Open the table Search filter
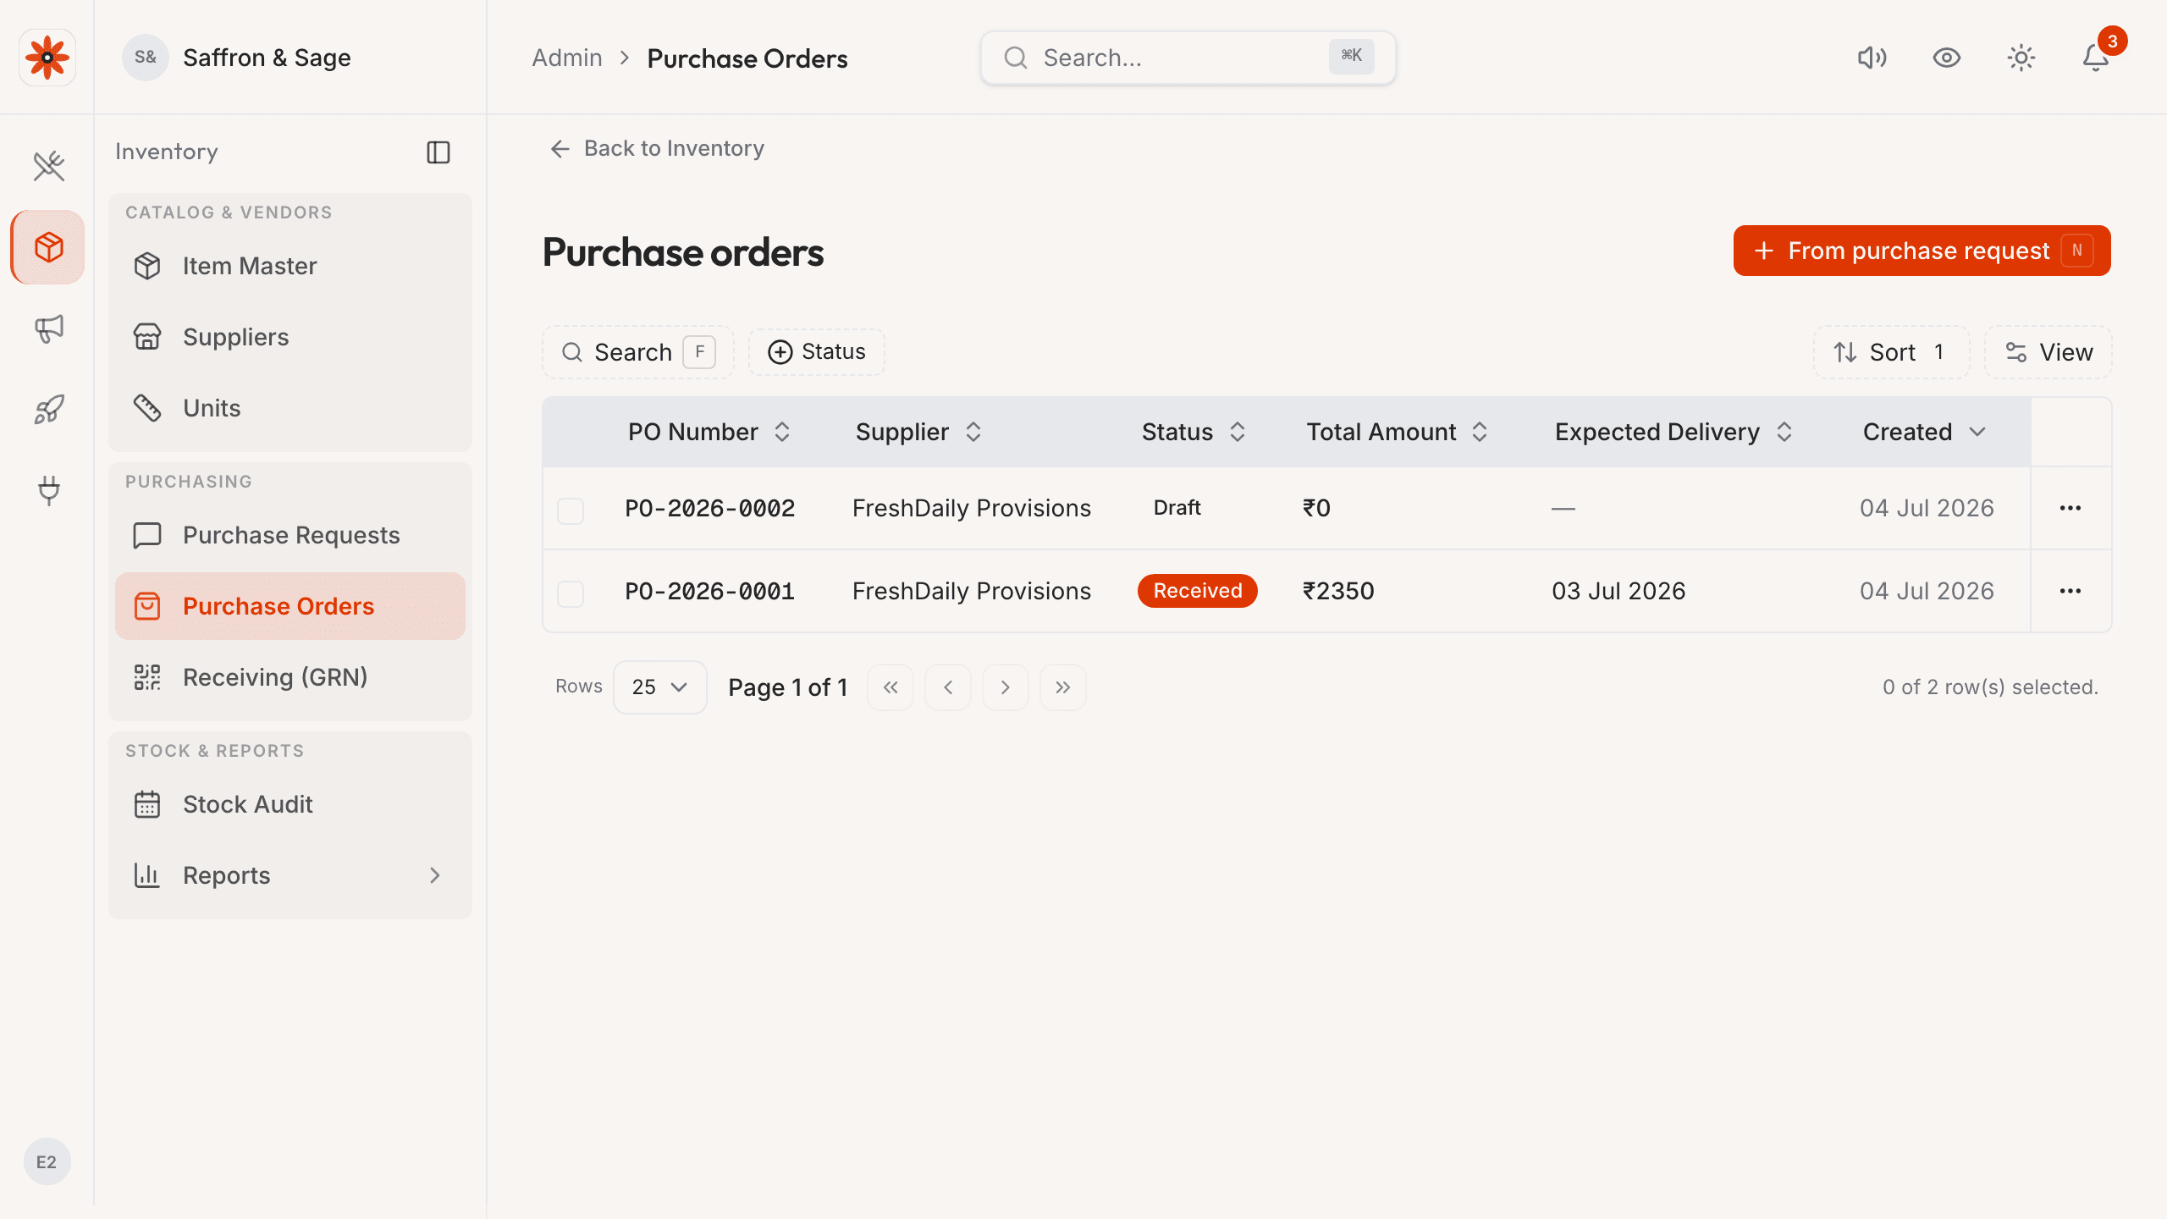The width and height of the screenshot is (2167, 1219). pyautogui.click(x=638, y=352)
